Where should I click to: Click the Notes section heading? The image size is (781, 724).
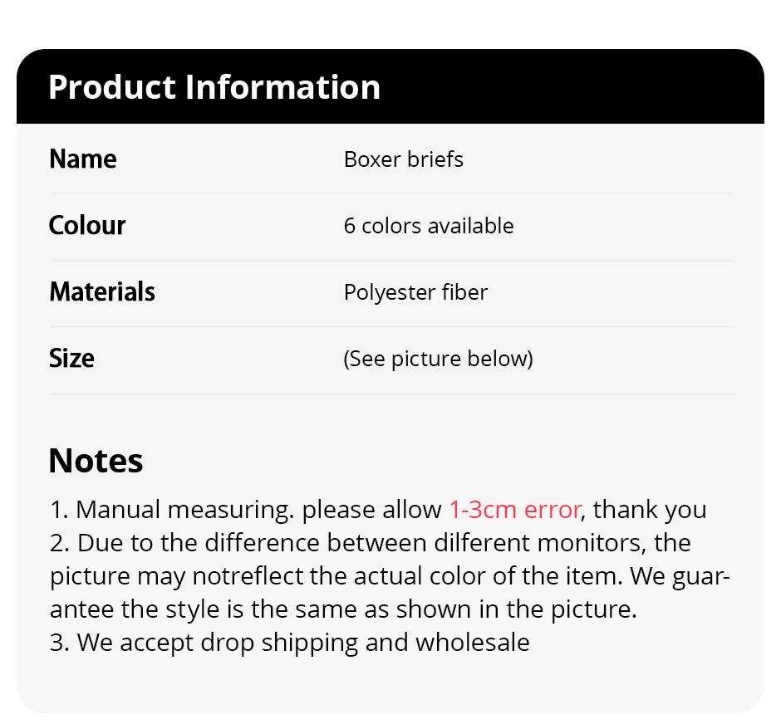[x=96, y=461]
